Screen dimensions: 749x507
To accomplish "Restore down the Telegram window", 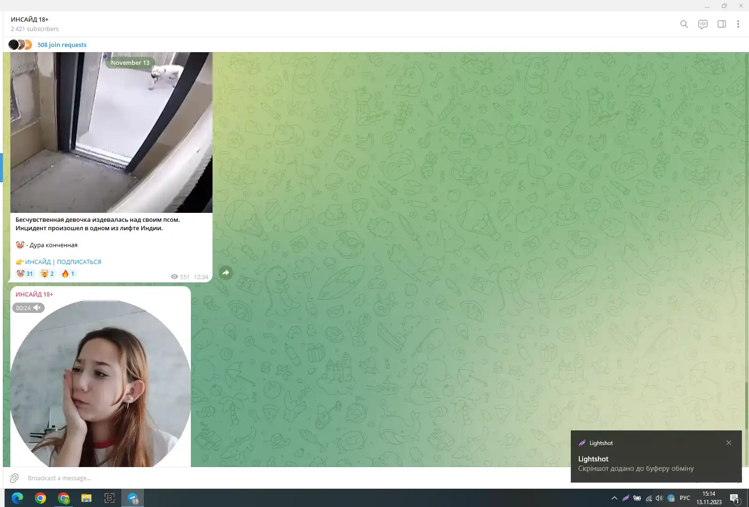I will [x=724, y=6].
